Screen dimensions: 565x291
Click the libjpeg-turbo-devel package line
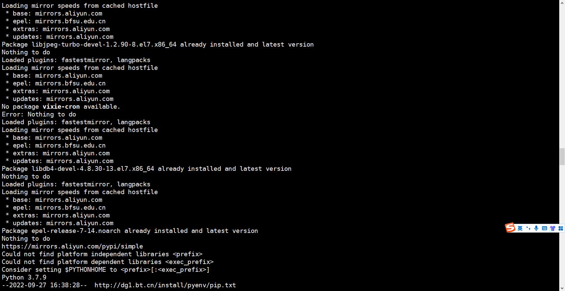[158, 45]
